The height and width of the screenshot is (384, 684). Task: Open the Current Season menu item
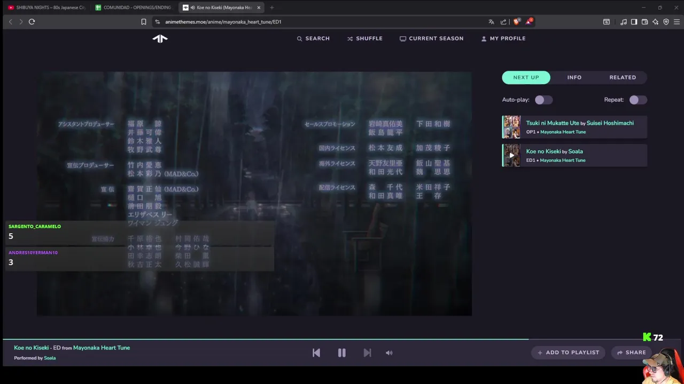coord(432,38)
